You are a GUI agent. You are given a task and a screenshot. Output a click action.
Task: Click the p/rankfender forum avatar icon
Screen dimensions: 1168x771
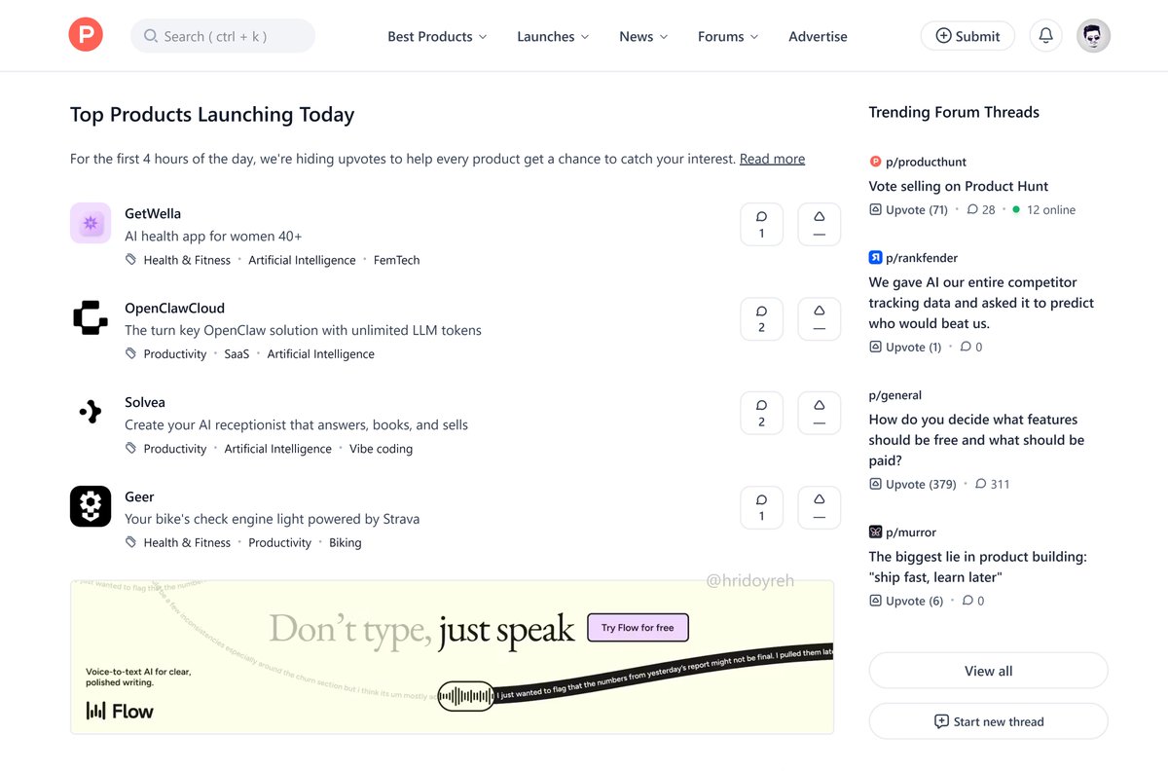point(875,258)
